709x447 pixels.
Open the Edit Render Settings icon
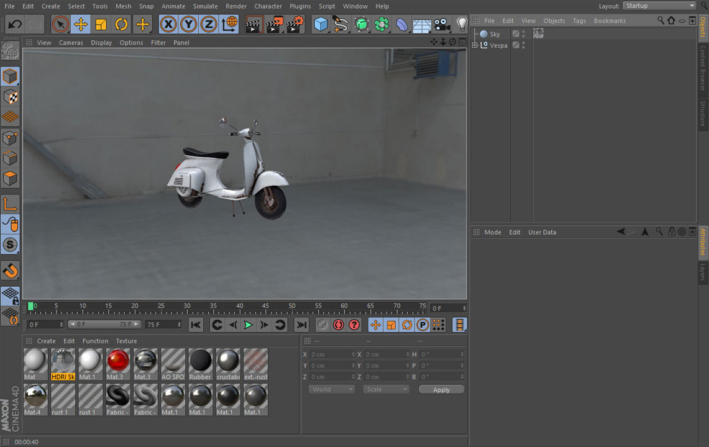[293, 24]
